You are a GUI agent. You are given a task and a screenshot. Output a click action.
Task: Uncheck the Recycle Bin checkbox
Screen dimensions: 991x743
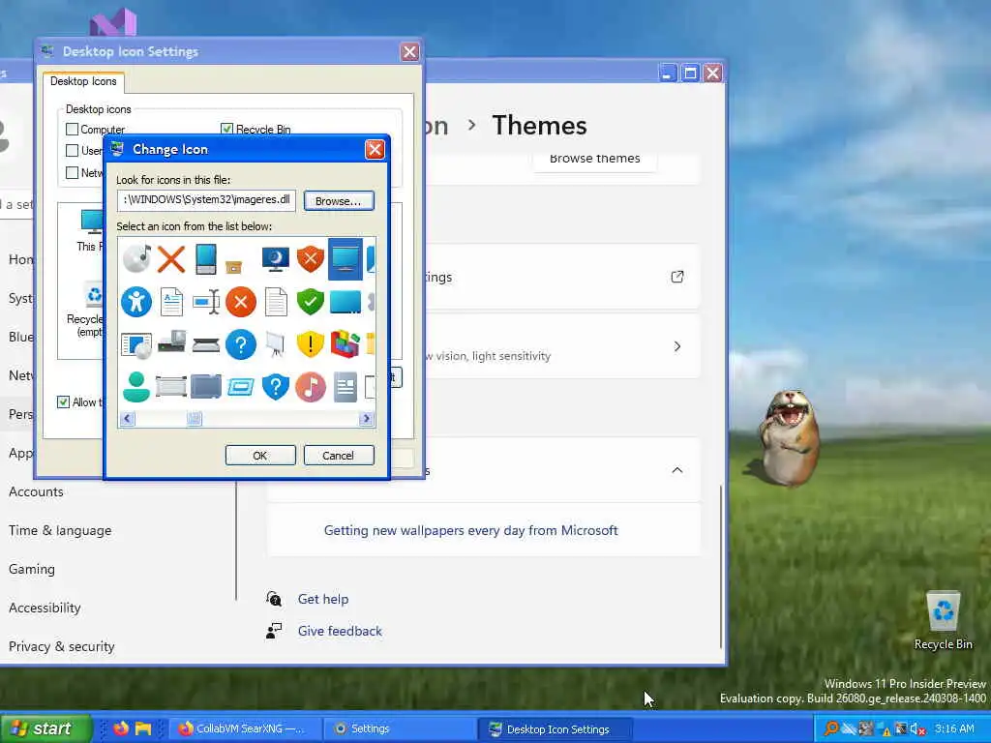226,129
